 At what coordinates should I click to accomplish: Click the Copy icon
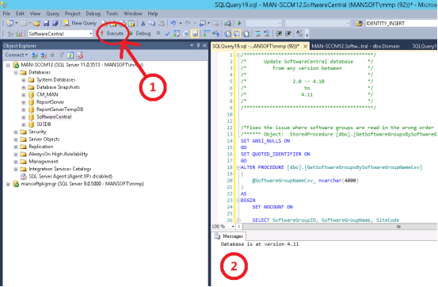coord(152,23)
